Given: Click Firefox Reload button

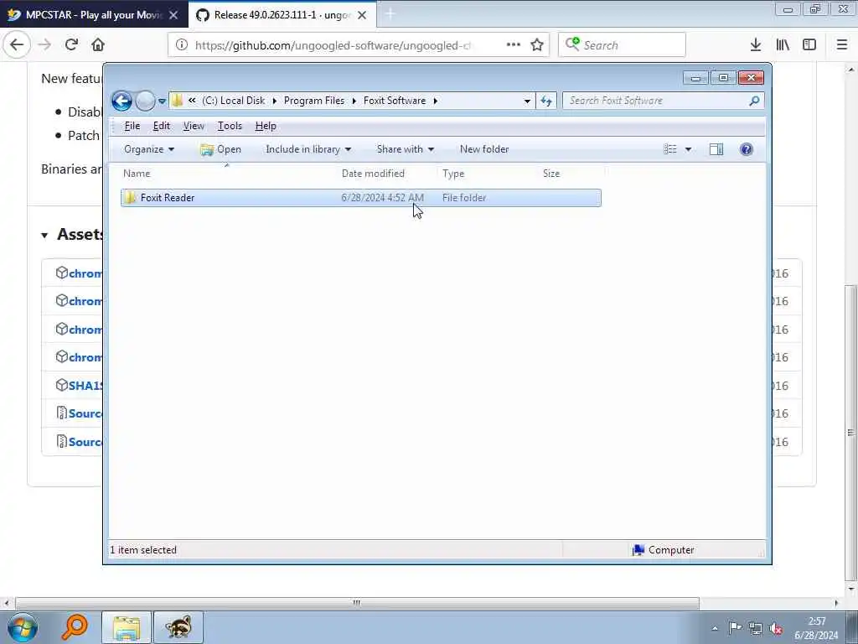Looking at the screenshot, I should click(71, 45).
